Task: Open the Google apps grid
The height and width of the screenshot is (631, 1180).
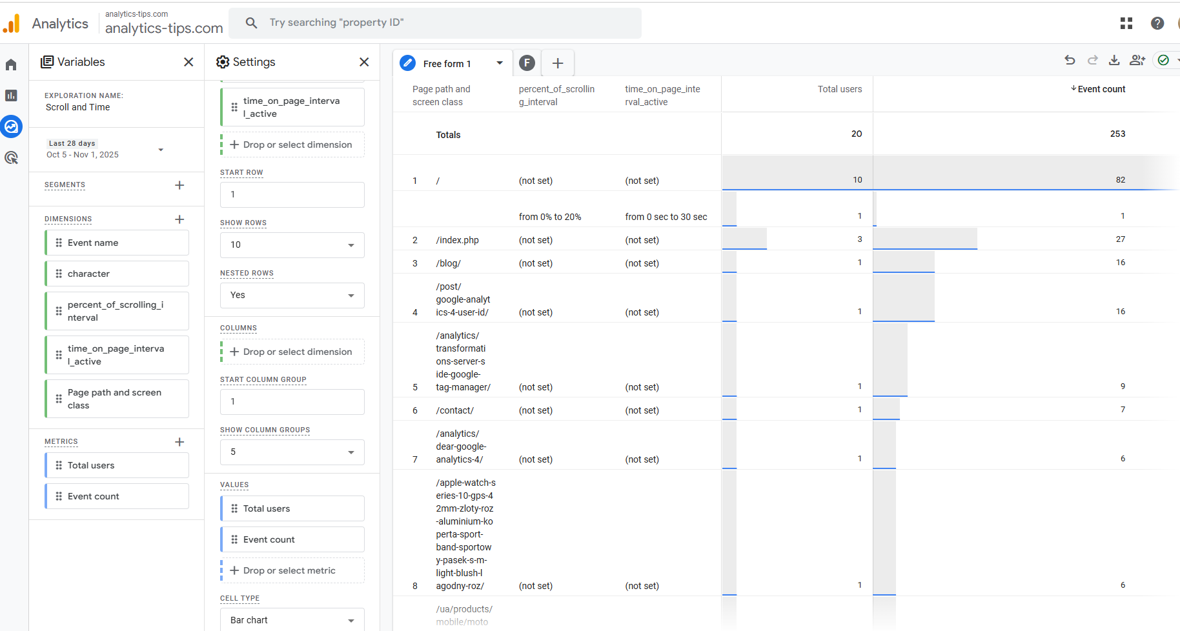Action: click(x=1126, y=23)
